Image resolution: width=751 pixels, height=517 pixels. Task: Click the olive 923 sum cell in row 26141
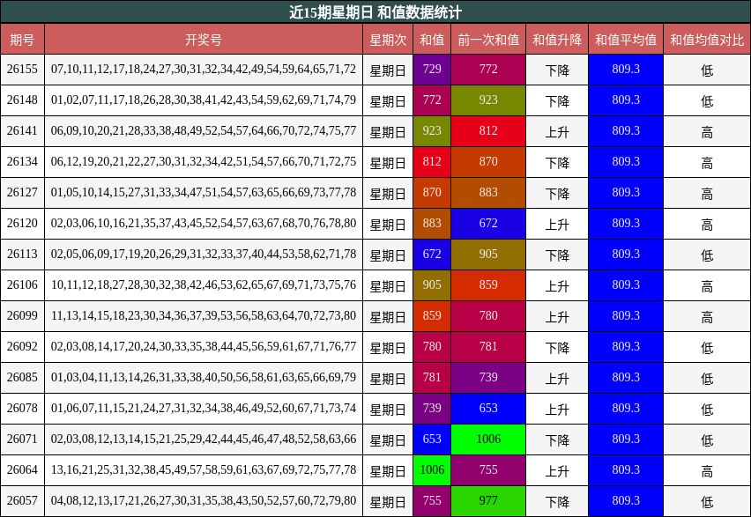(432, 131)
